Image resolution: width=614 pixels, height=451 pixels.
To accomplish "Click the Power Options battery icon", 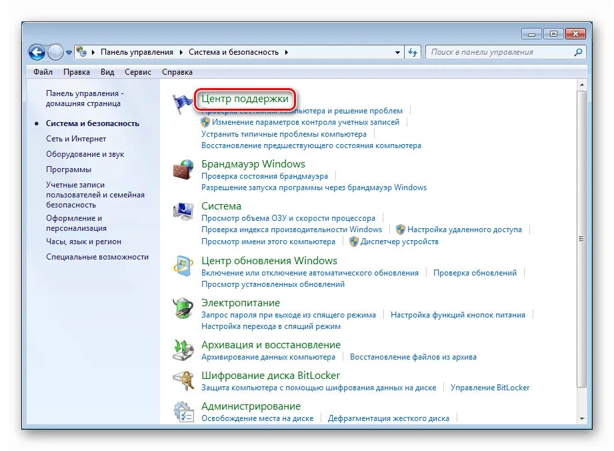I will [183, 308].
